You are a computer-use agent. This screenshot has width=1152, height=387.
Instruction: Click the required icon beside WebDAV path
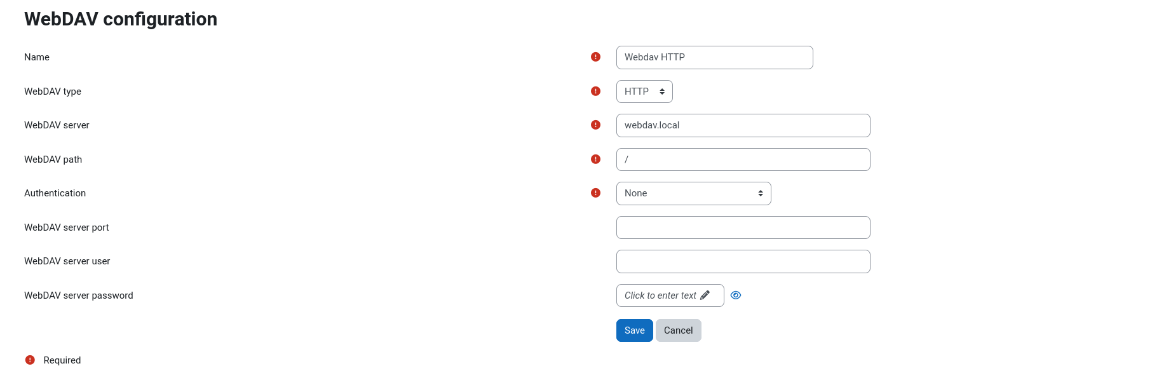595,159
